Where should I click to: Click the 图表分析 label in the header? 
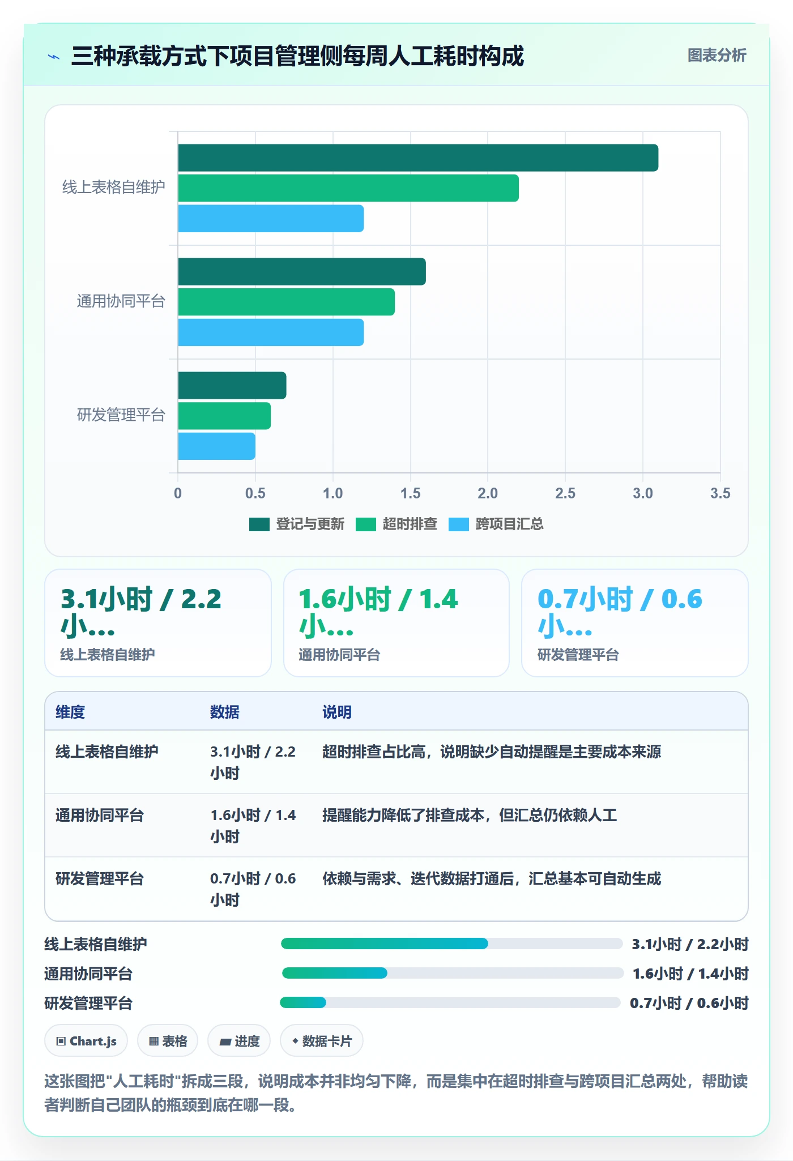pyautogui.click(x=717, y=56)
